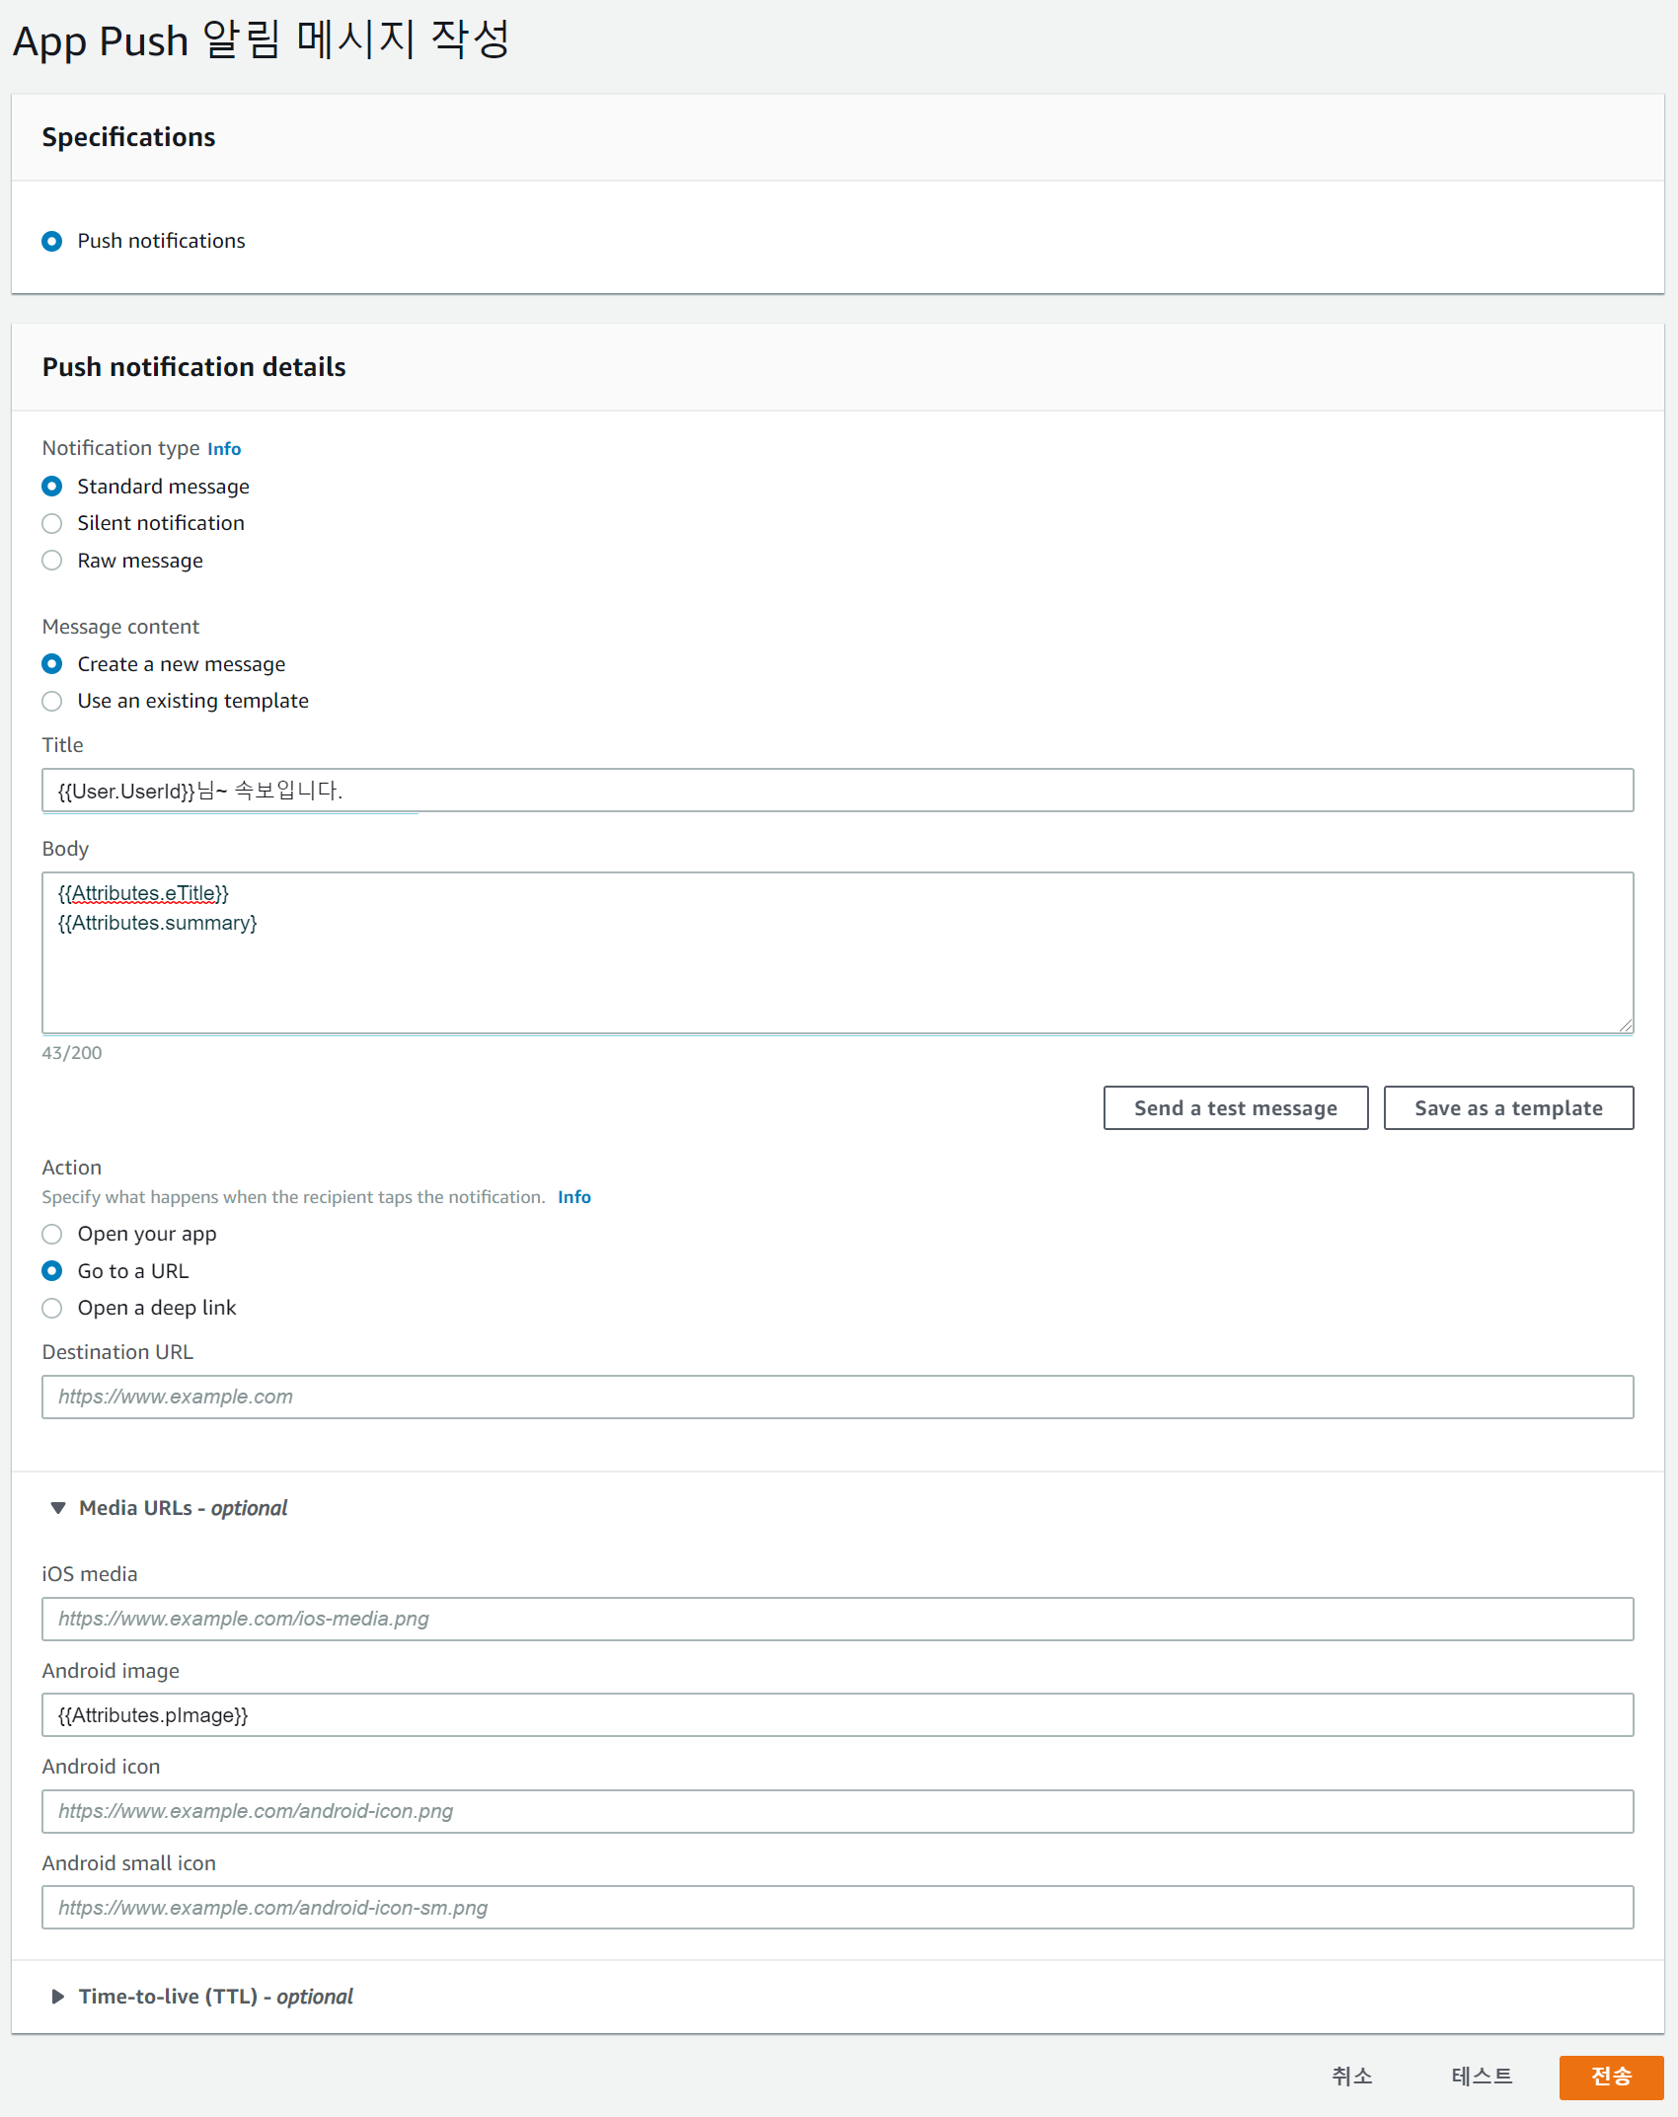Open Info link in the Action description
This screenshot has width=1678, height=2117.
pos(574,1197)
